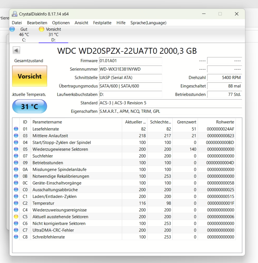The height and width of the screenshot is (263, 258).
Task: Click the yellow Vorsicht health status button
Action: pos(30,76)
